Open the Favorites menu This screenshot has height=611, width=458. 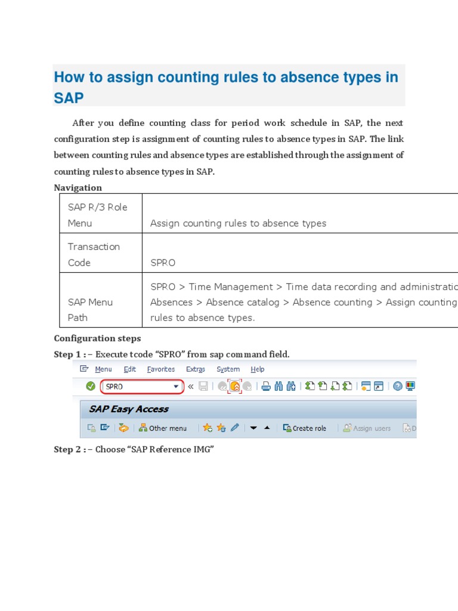[161, 369]
